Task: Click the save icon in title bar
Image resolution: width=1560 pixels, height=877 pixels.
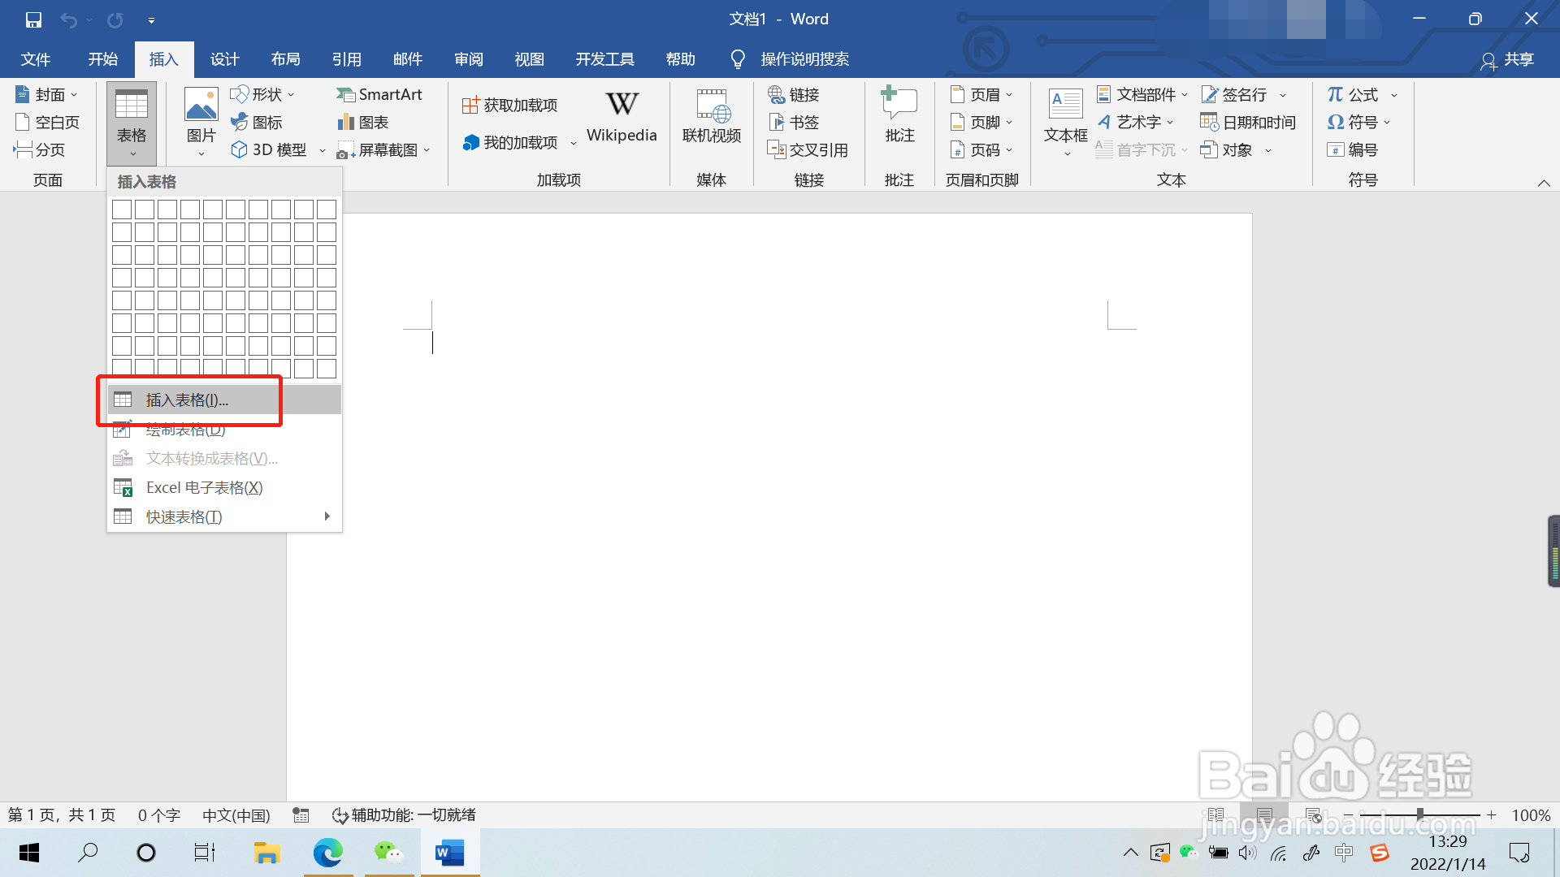Action: 33,19
